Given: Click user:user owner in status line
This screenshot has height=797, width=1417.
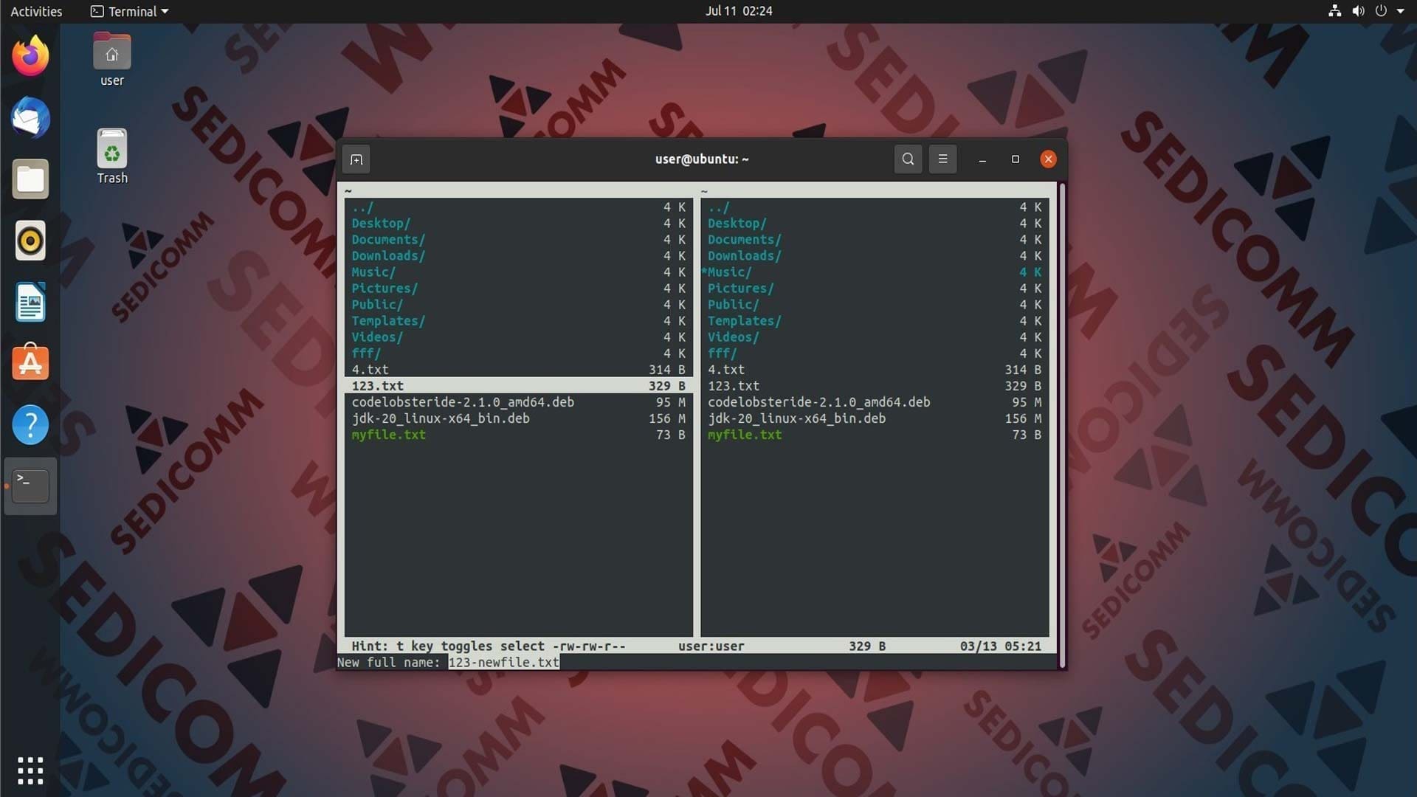Looking at the screenshot, I should pos(711,646).
